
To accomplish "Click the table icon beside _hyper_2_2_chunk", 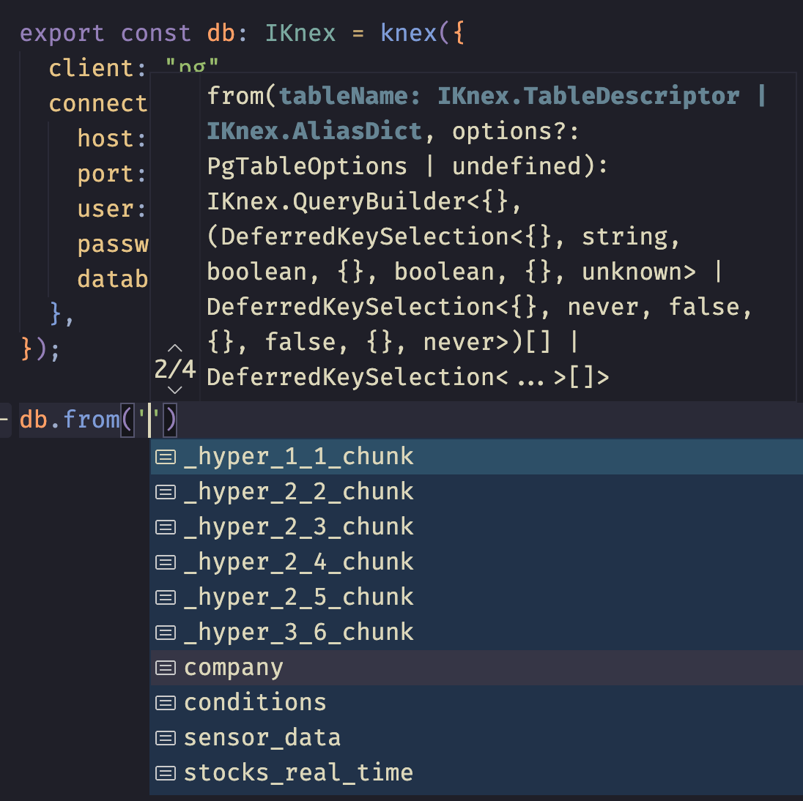I will [x=166, y=491].
